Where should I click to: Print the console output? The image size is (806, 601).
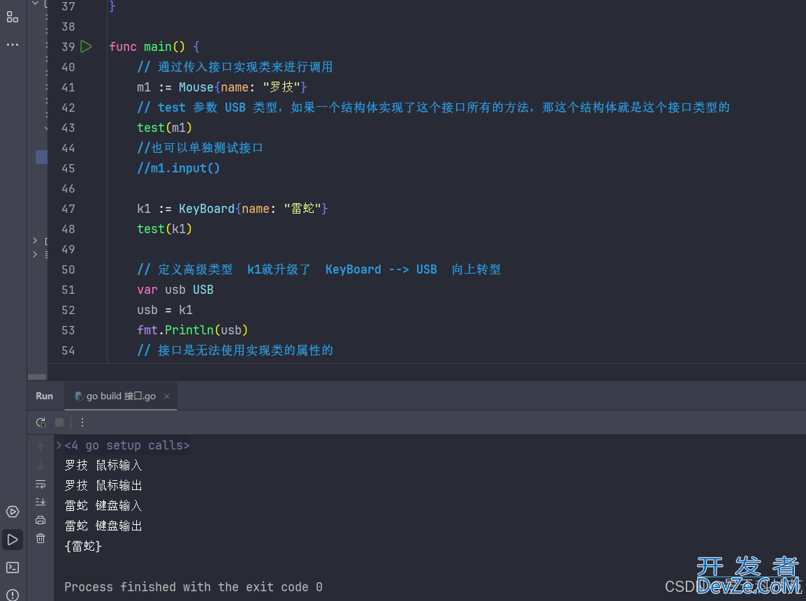point(41,520)
